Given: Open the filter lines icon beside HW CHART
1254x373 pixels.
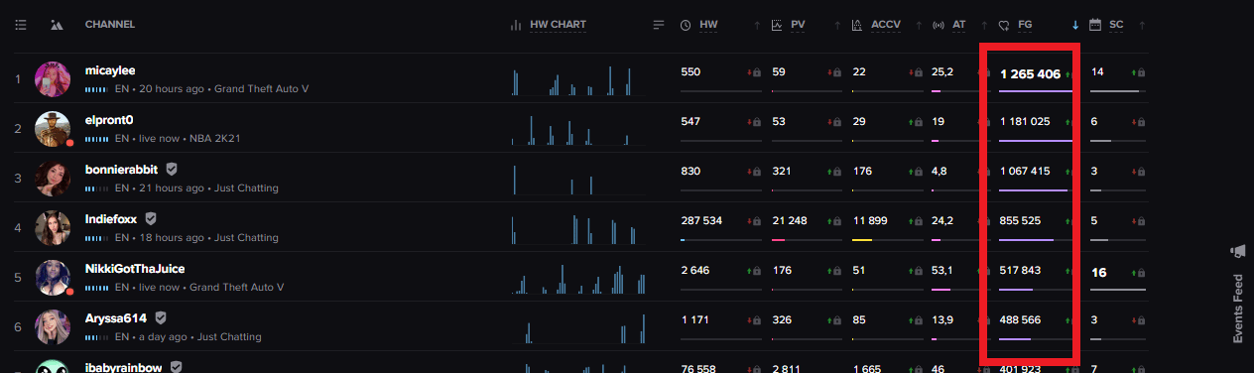Looking at the screenshot, I should (x=659, y=25).
